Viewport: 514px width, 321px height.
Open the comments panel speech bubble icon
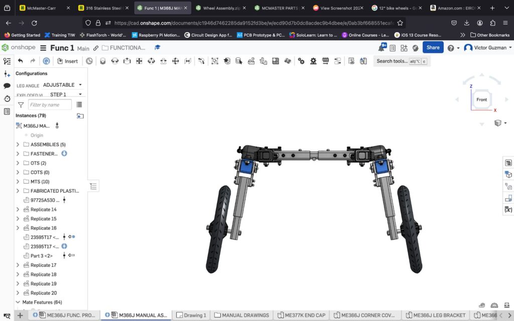tap(7, 86)
